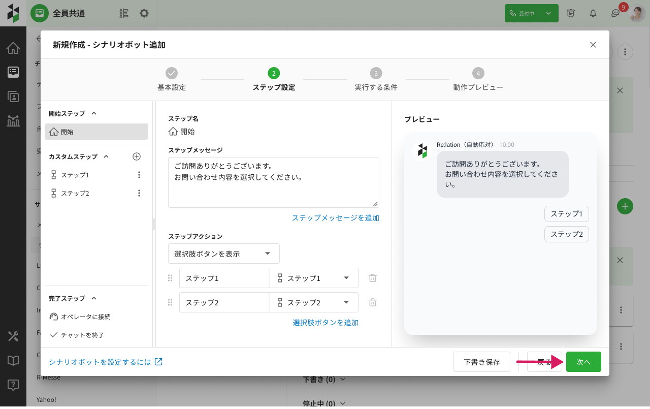The width and height of the screenshot is (650, 409).
Task: Open the destination step dropdown for ステップ1
Action: click(313, 278)
